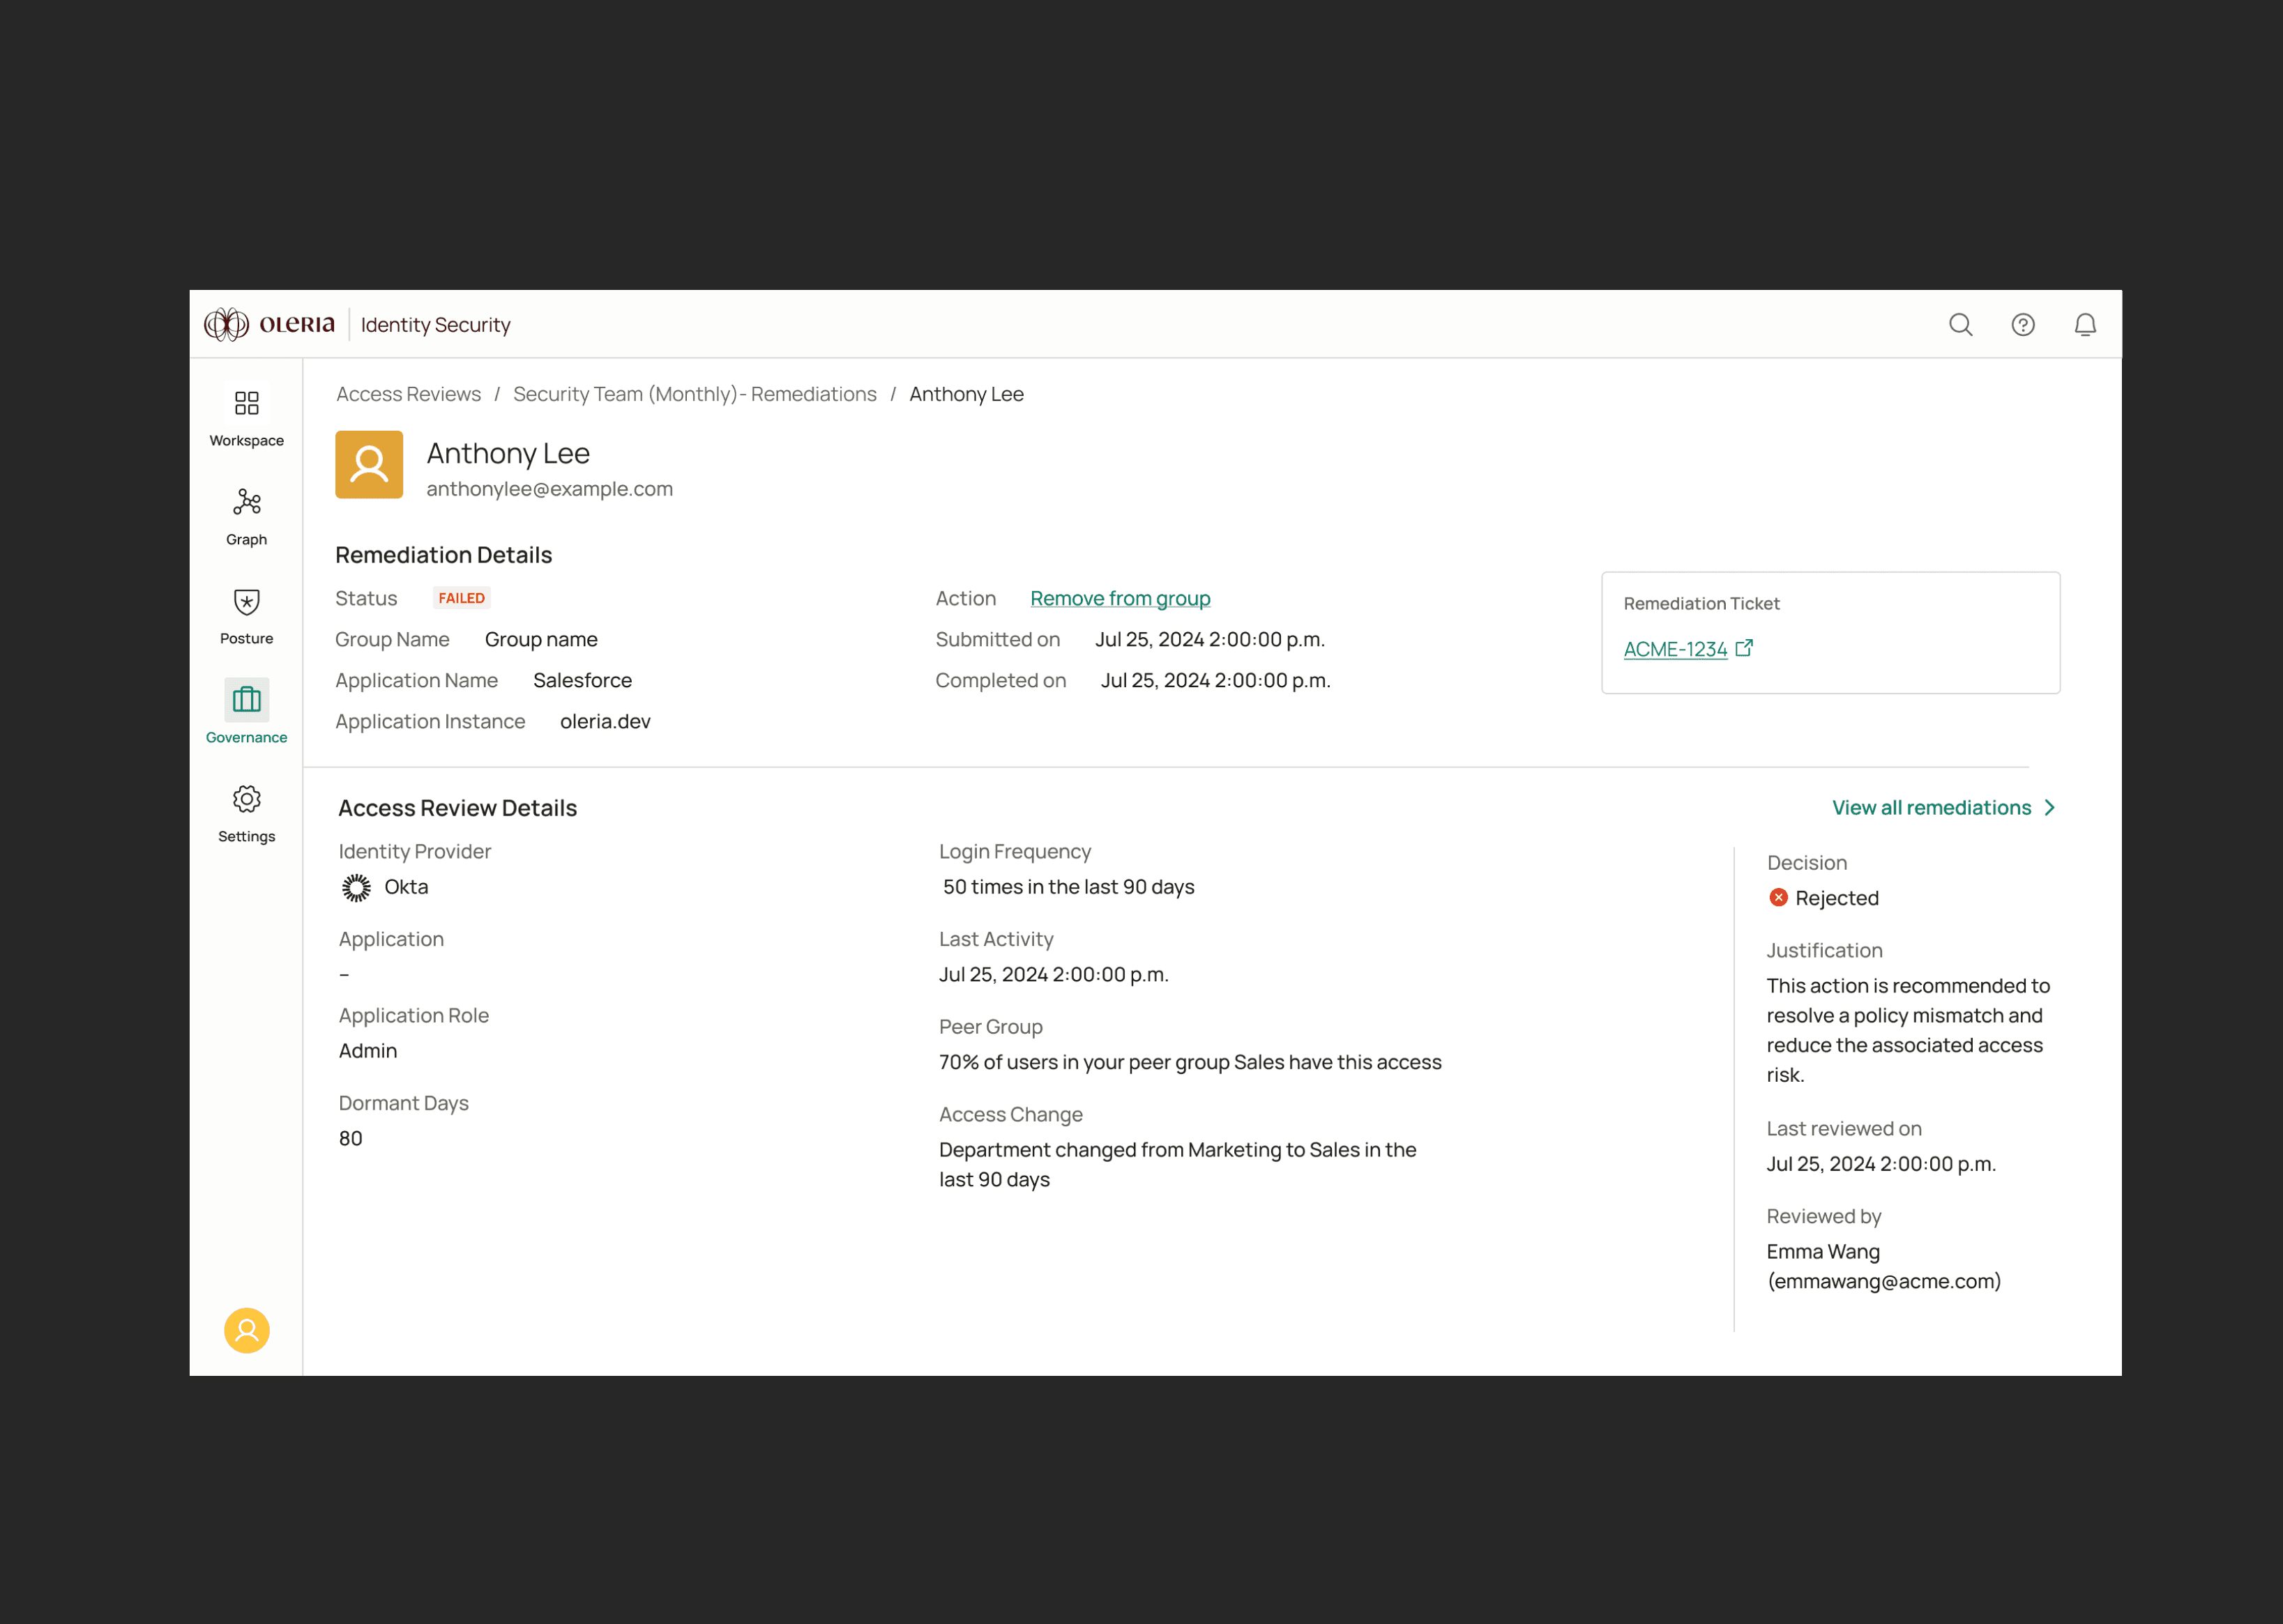Open external link icon beside ACME-1234
The height and width of the screenshot is (1624, 2283).
1744,648
